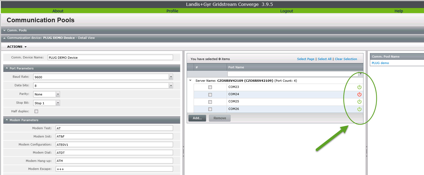Open the Help menu item

coord(399,11)
